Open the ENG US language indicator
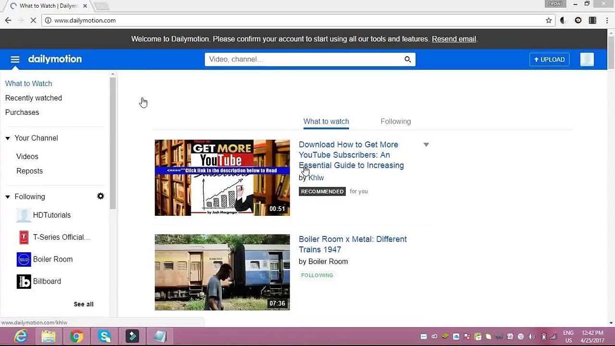The height and width of the screenshot is (346, 615). pyautogui.click(x=568, y=336)
